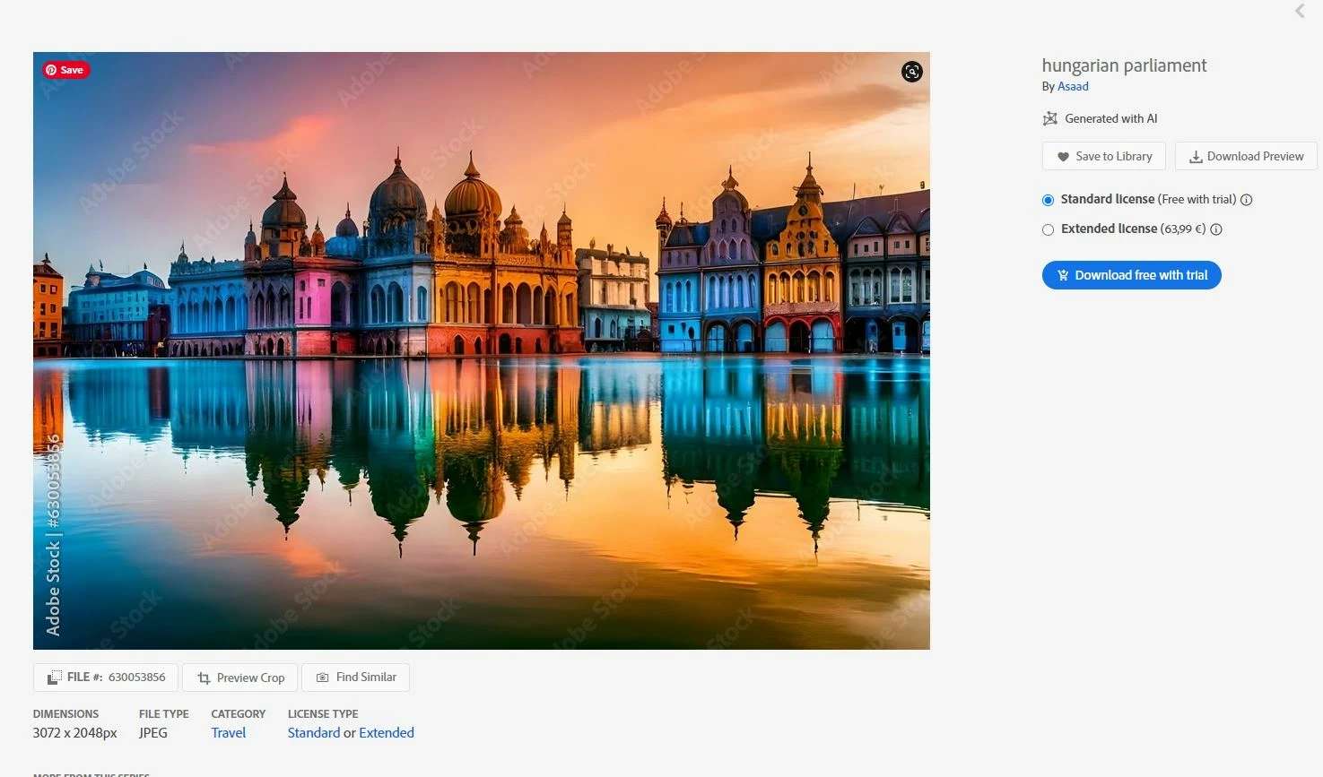The image size is (1323, 777).
Task: Collapse panel with the top-right chevron
Action: [1300, 11]
